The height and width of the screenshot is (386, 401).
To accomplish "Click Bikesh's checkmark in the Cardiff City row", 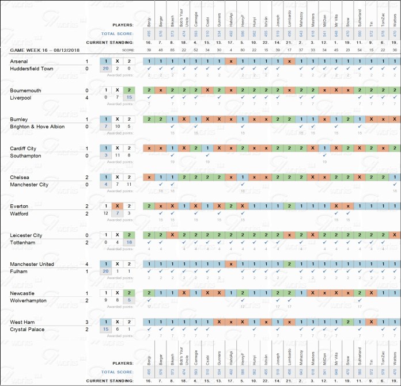I will click(x=172, y=155).
